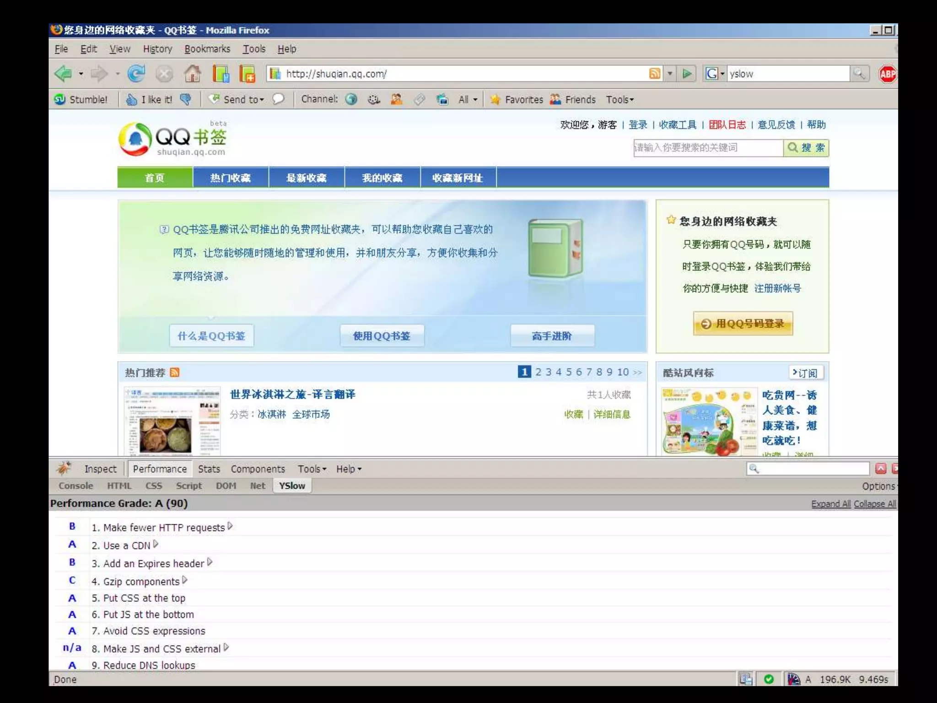Viewport: 937px width, 703px height.
Task: Click RSS icon next to 热门推荐
Action: click(x=175, y=372)
